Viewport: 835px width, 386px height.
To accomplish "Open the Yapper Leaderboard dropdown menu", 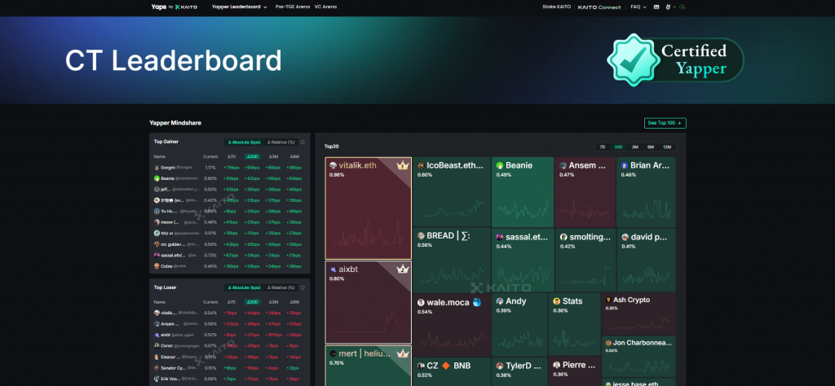I will pos(239,7).
